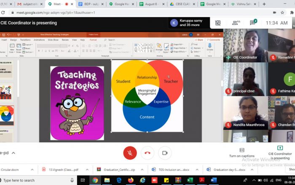Toggle the camera in Meet
Image resolution: width=295 pixels, height=185 pixels.
click(x=165, y=153)
